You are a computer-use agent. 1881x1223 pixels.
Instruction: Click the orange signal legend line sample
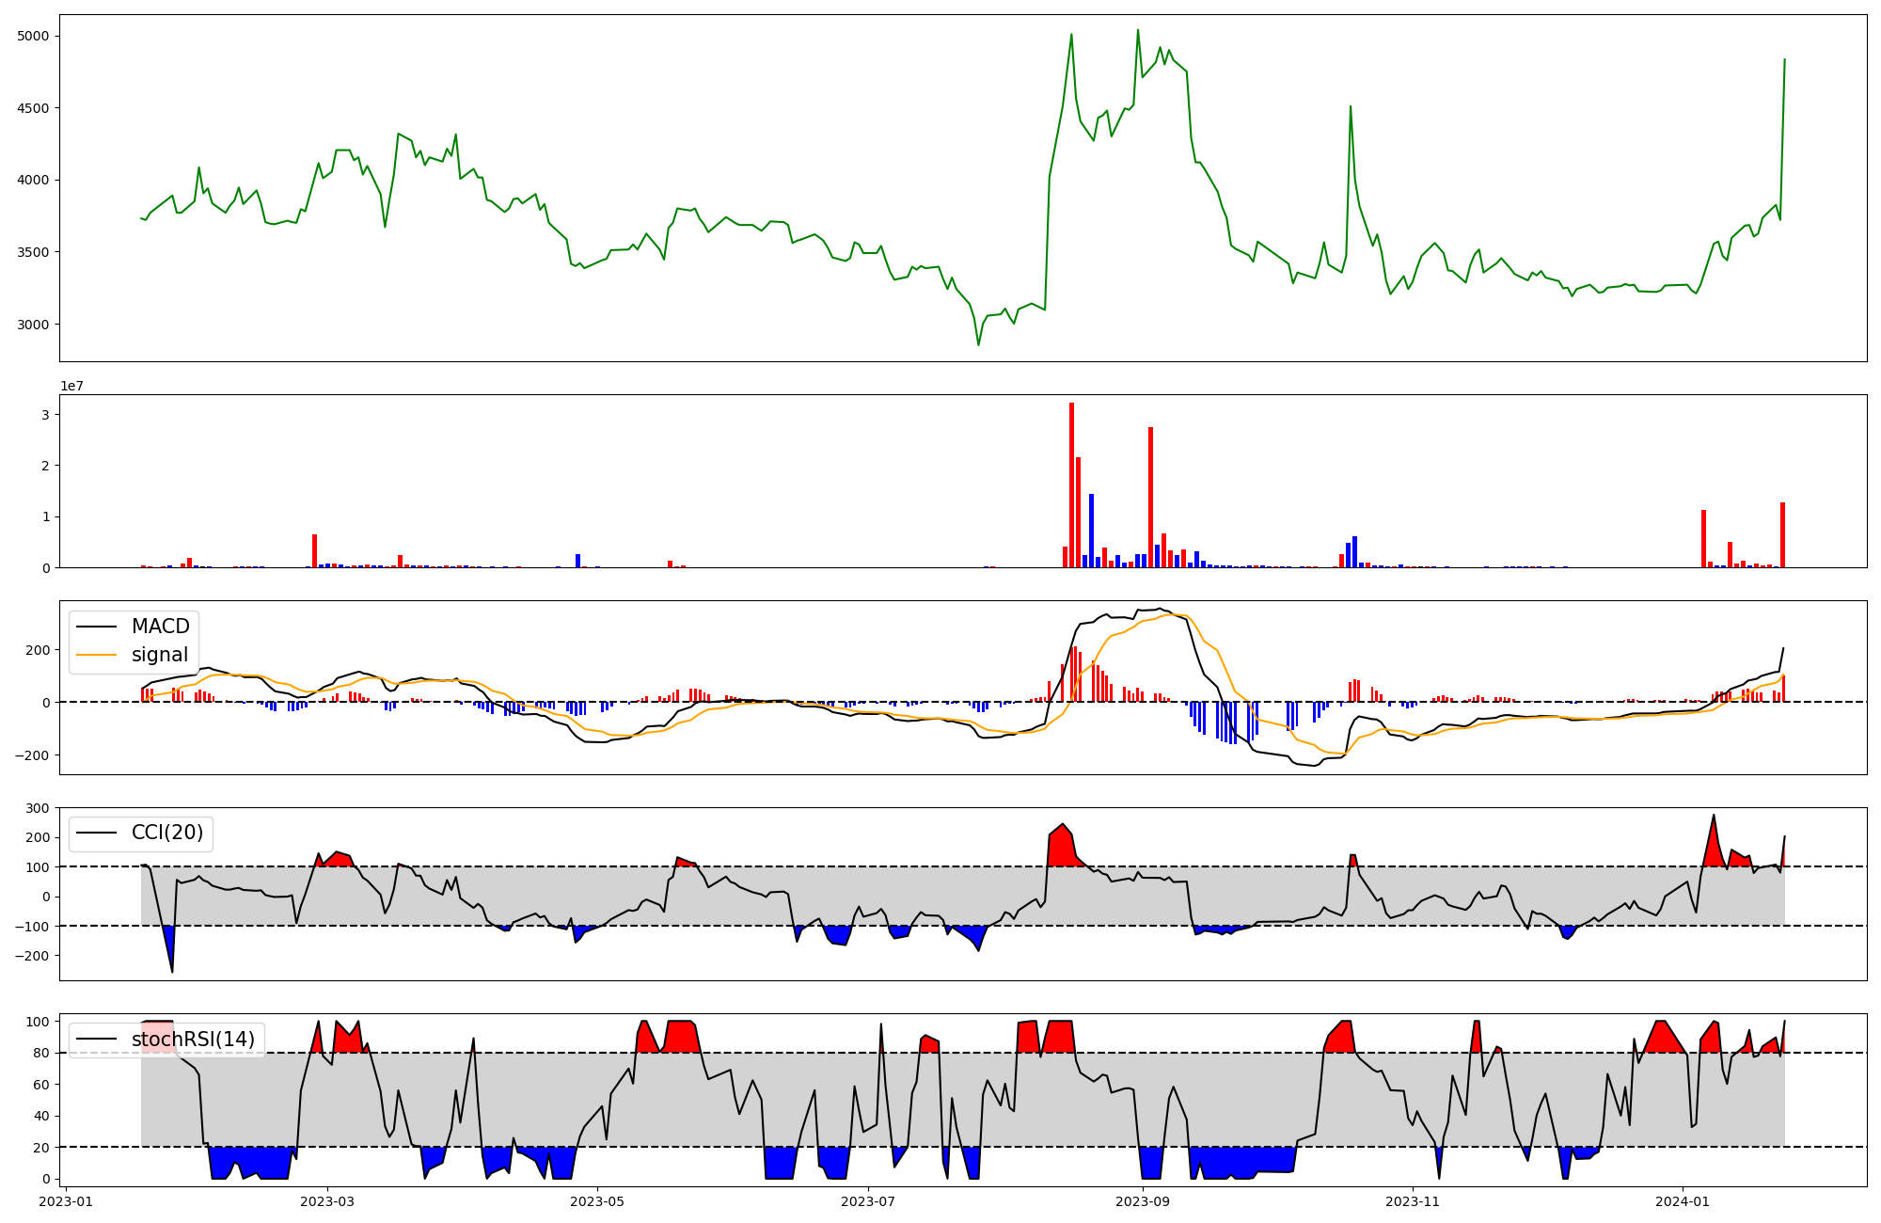(96, 655)
